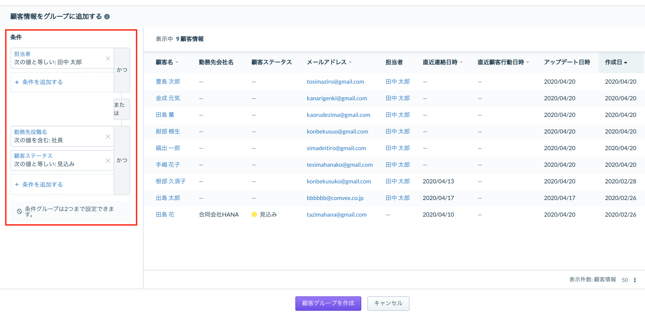Image resolution: width=645 pixels, height=318 pixels.
Task: Open customer 紺部 楠生
Action: click(x=168, y=132)
